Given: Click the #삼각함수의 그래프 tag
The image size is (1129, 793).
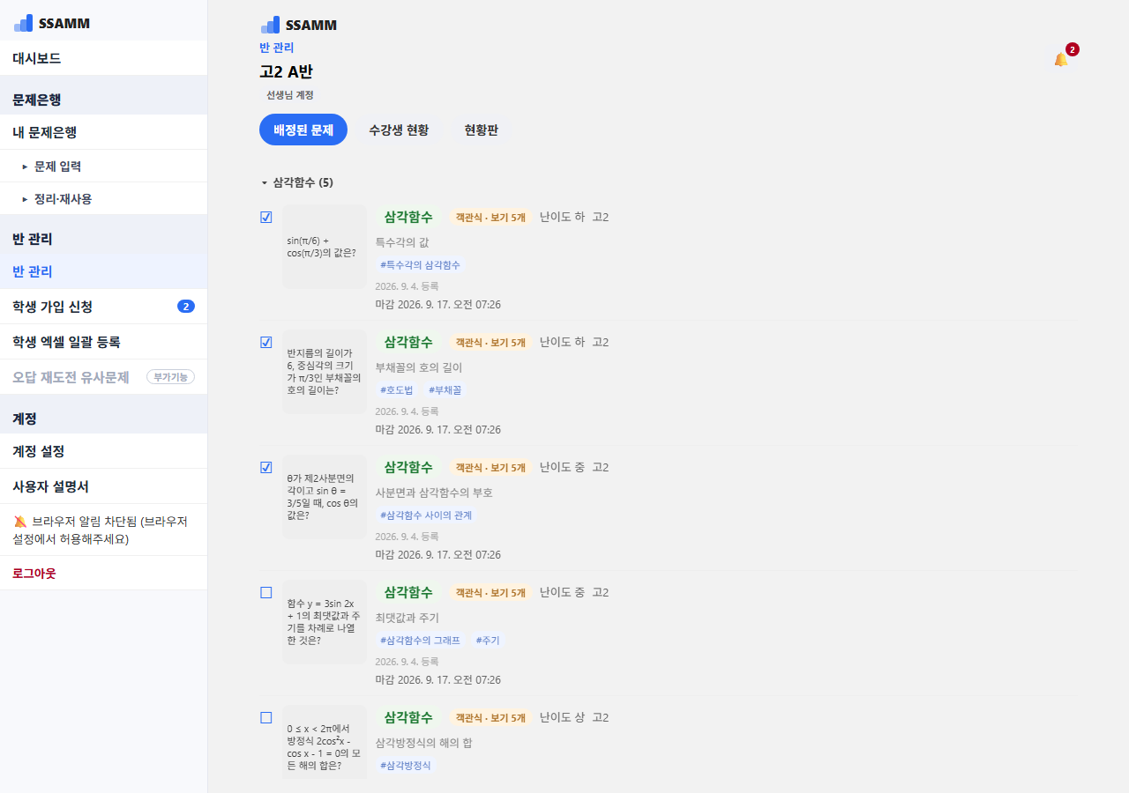Looking at the screenshot, I should (420, 640).
